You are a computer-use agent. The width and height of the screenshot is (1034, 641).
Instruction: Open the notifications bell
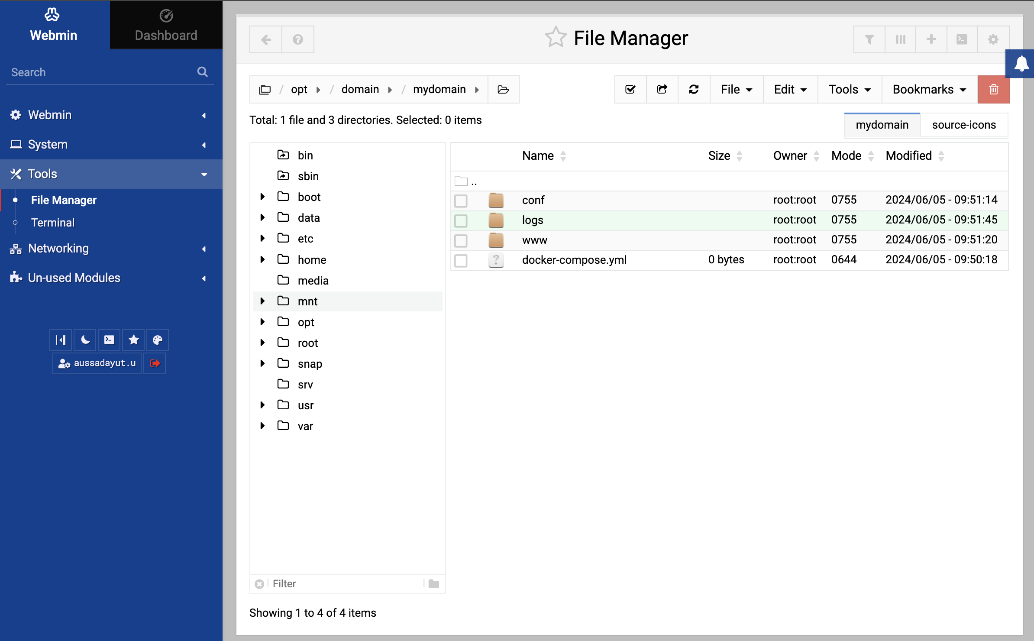pos(1021,64)
